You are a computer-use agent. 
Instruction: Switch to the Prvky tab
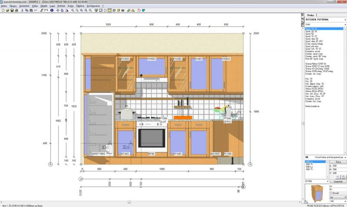coord(310,15)
